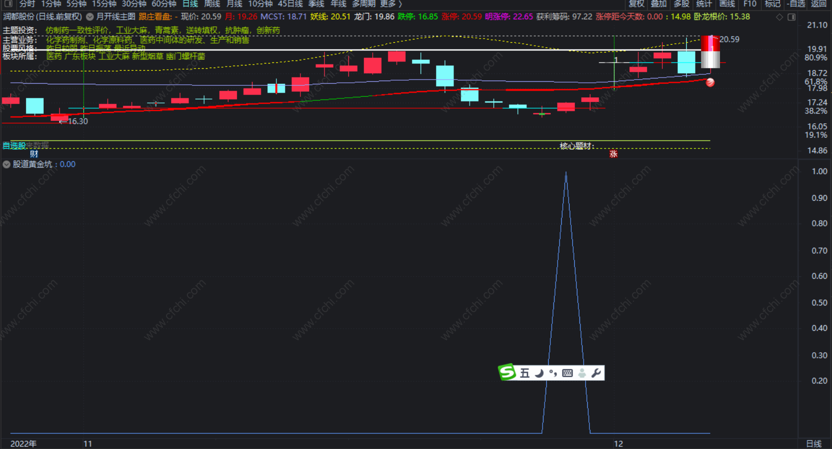This screenshot has width=832, height=449.
Task: Click the 叠加 overlay button
Action: point(659,4)
